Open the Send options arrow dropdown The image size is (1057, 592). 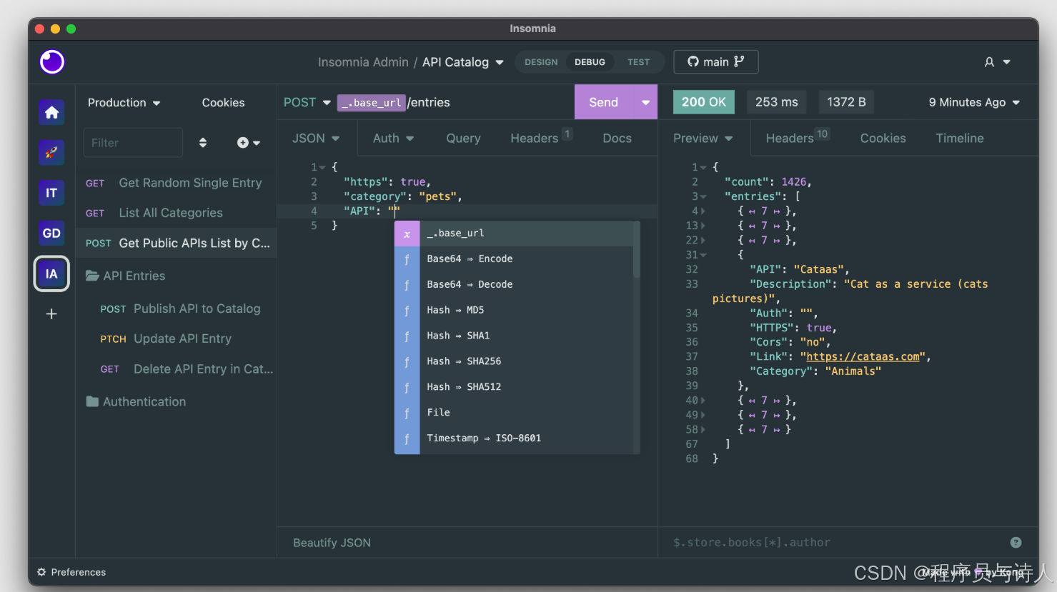[645, 103]
